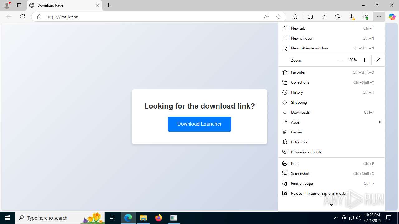Screen dimensions: 399x224
Task: Open volume control in system tray
Action: tap(359, 218)
